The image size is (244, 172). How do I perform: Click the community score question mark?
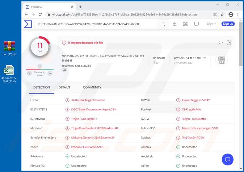pyautogui.click(x=40, y=66)
